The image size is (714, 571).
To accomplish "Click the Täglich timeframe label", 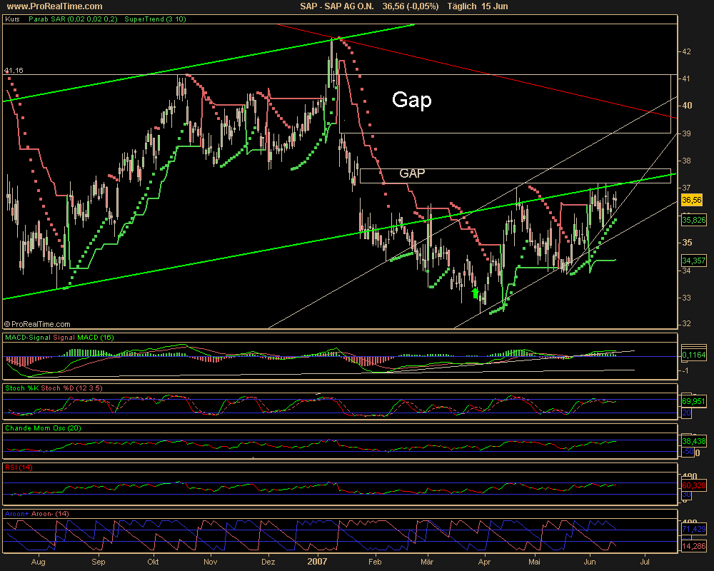I will (x=462, y=6).
